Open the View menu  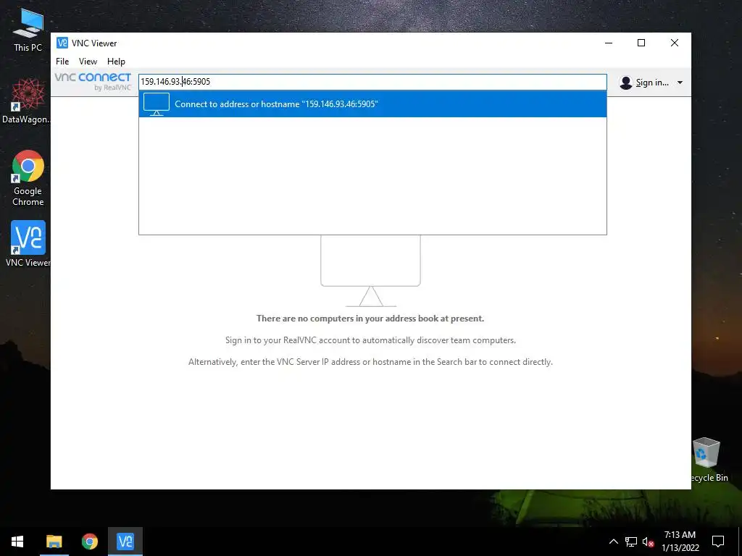click(x=88, y=61)
